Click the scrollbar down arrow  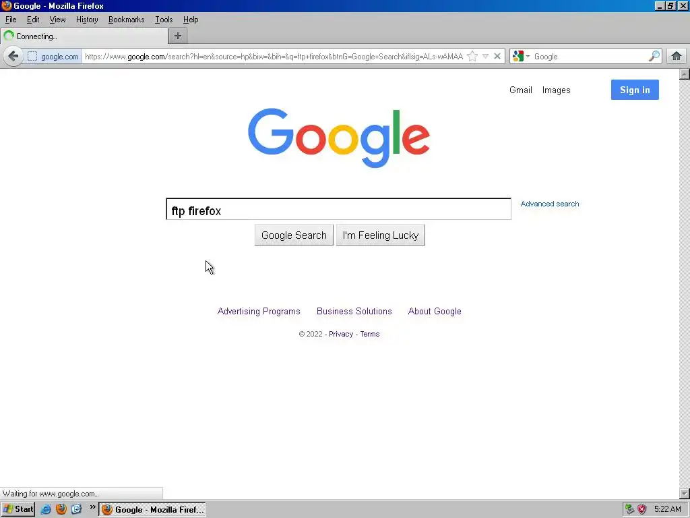pyautogui.click(x=685, y=494)
